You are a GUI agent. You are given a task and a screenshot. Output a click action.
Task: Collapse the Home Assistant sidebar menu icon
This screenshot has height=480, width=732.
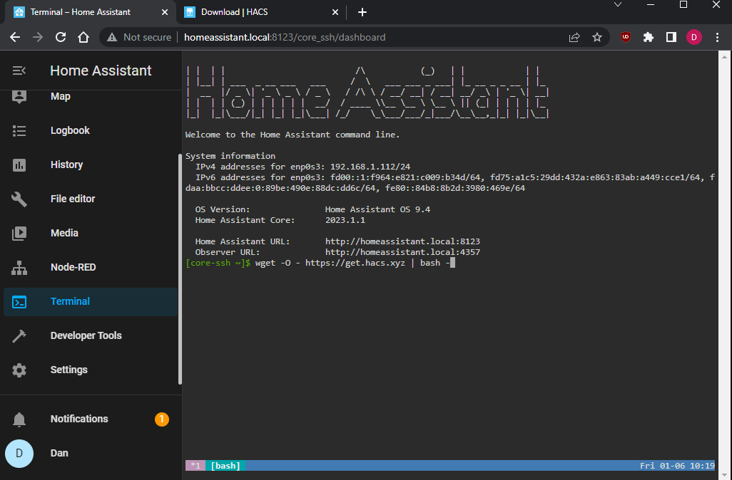click(x=19, y=71)
